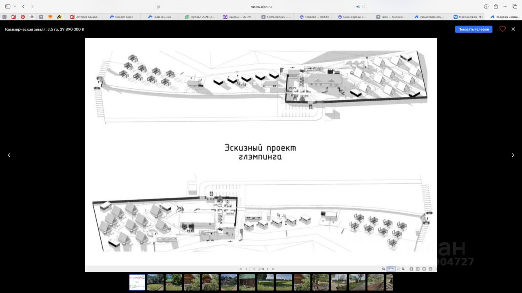Open the third gallery thumbnail
The width and height of the screenshot is (522, 293).
pos(174,282)
